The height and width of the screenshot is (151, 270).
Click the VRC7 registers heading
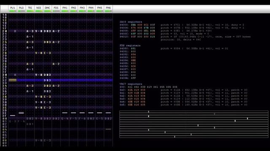[x=131, y=84]
